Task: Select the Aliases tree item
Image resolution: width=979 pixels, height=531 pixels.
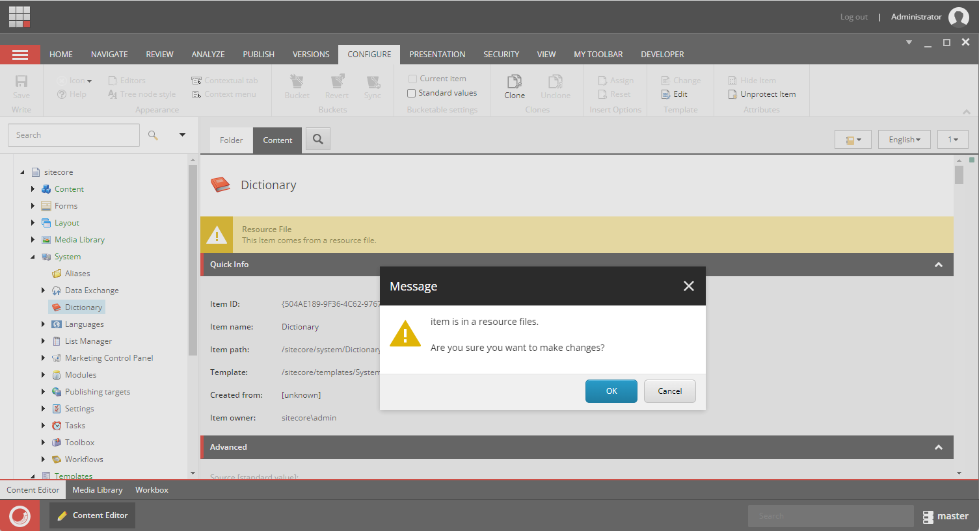Action: [x=77, y=274]
